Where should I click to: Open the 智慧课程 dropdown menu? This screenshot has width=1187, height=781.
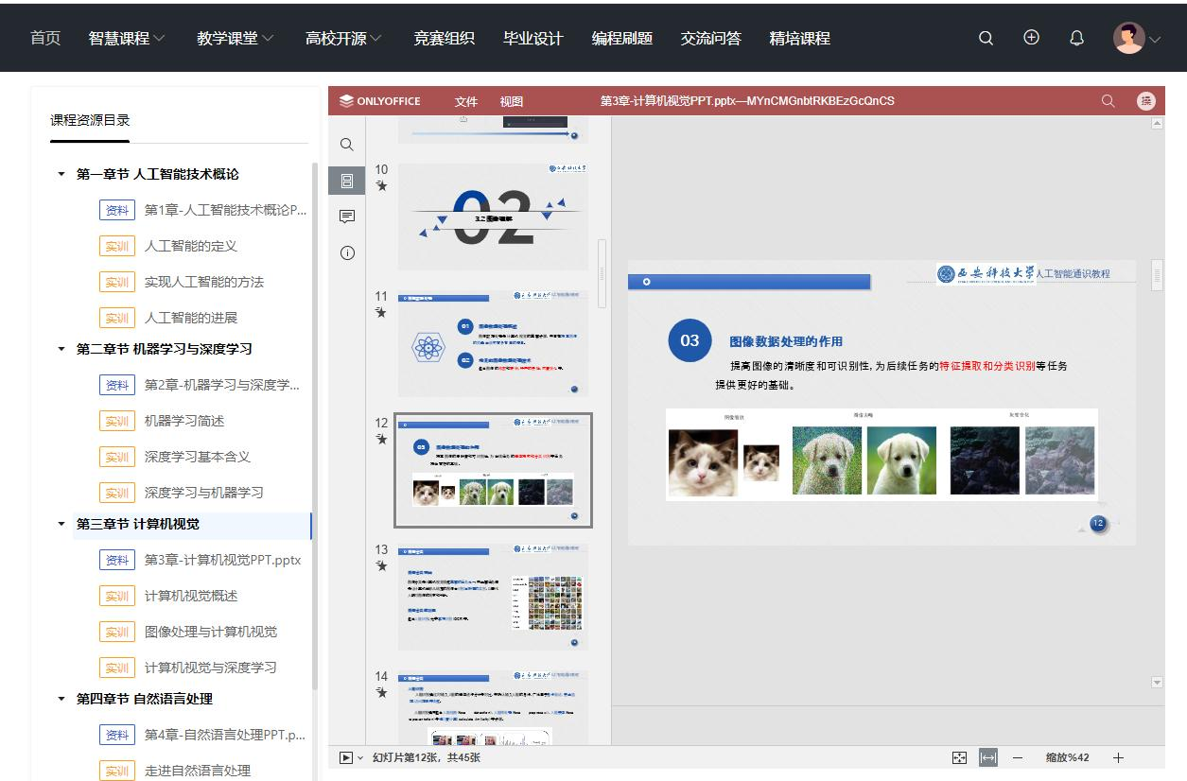[127, 39]
